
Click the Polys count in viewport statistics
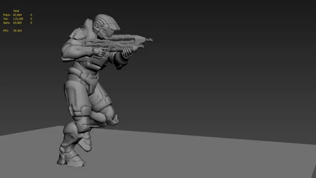pyautogui.click(x=17, y=15)
